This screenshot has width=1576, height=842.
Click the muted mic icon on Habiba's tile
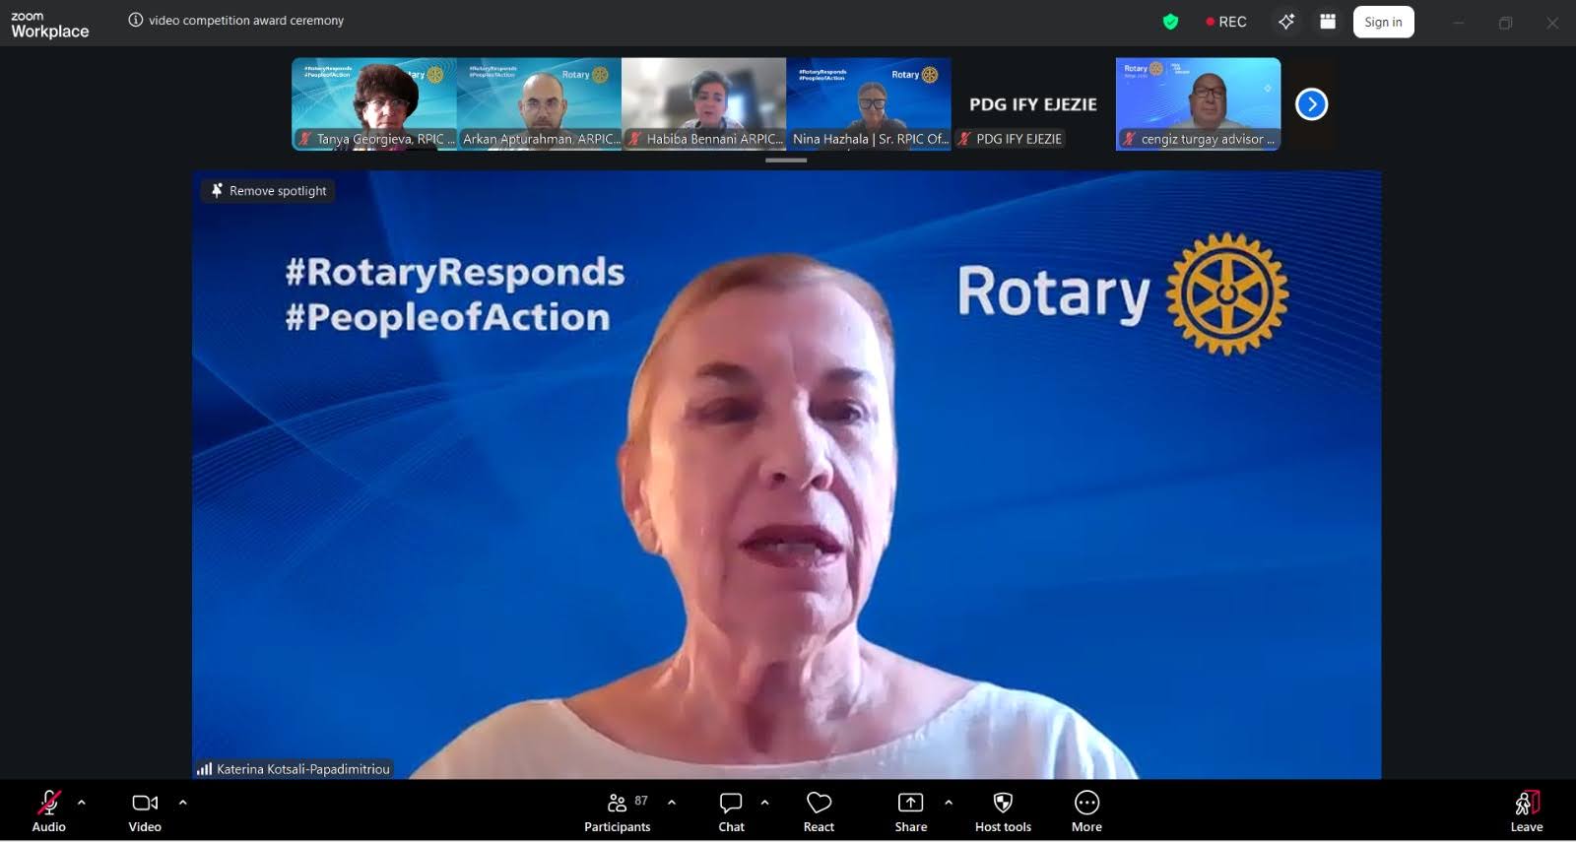click(635, 139)
